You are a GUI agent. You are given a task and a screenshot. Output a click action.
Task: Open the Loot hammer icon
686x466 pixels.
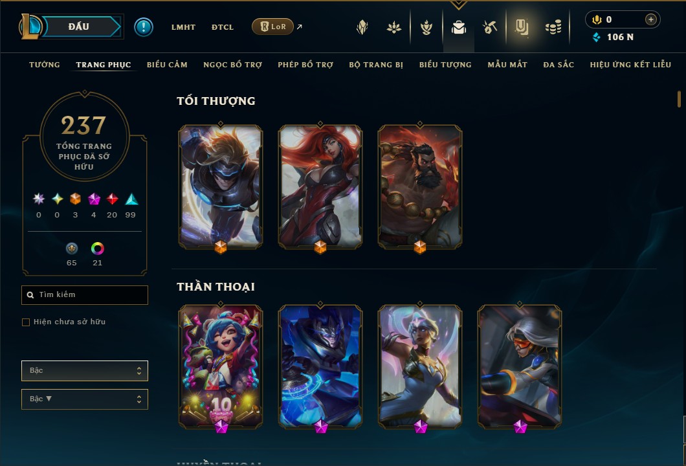click(489, 28)
